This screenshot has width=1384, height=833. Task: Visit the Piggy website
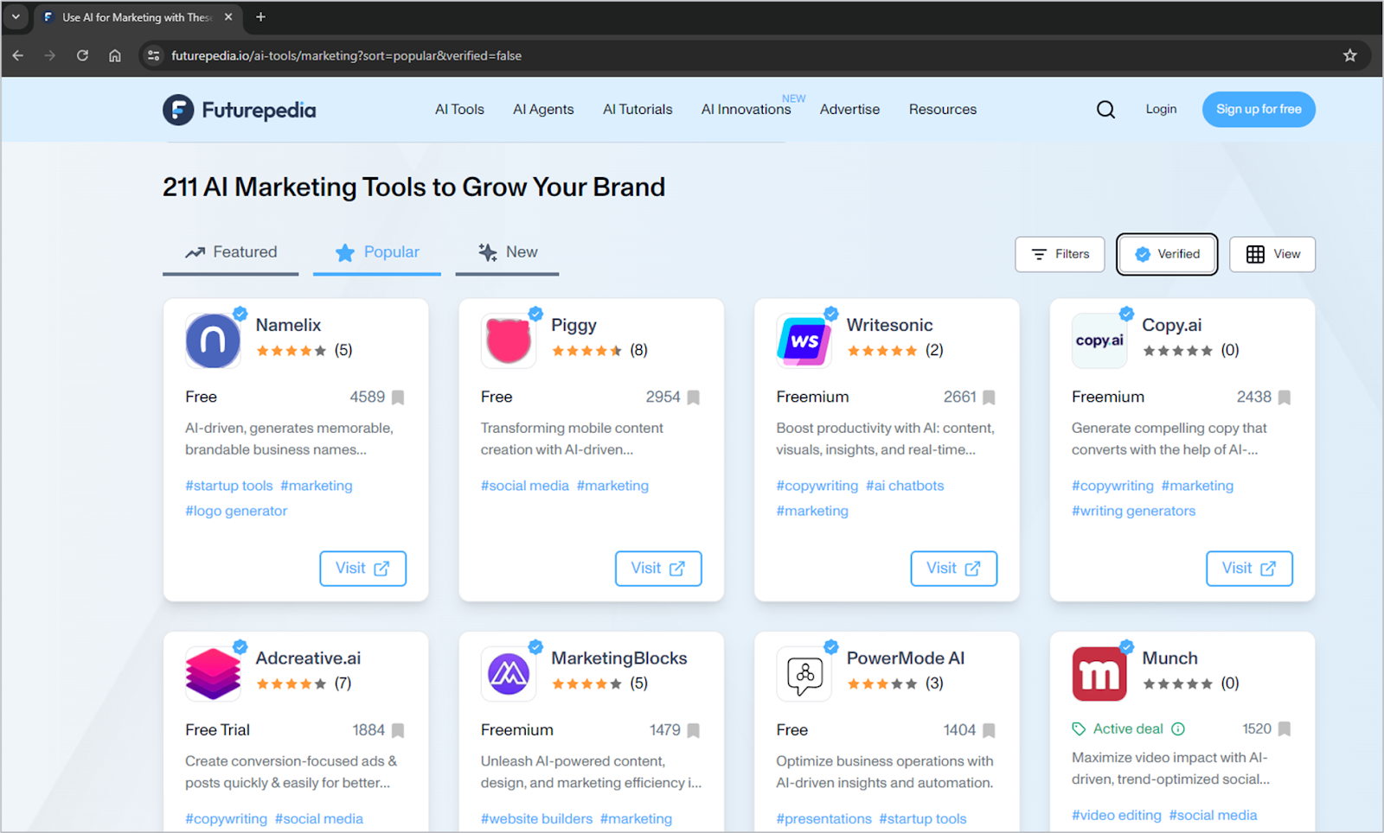pyautogui.click(x=658, y=569)
